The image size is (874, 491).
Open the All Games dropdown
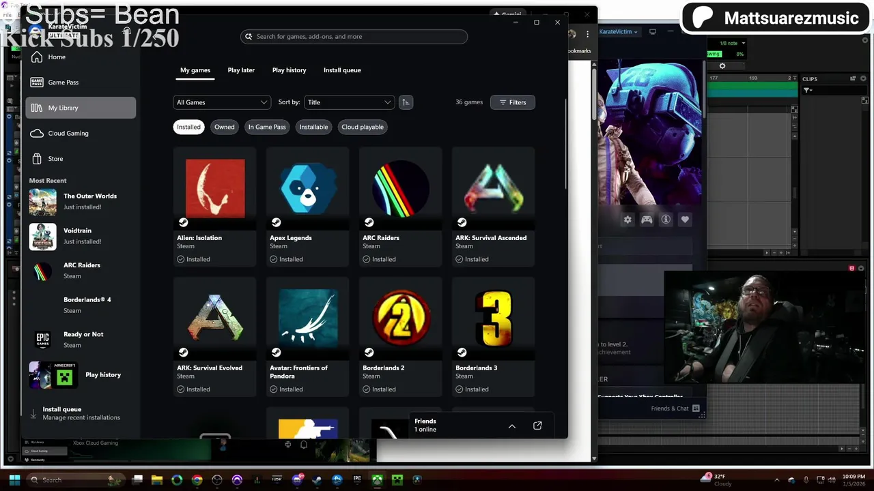click(x=221, y=102)
